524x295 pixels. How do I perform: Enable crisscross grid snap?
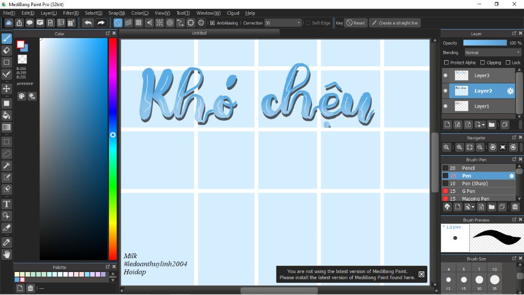pos(139,22)
